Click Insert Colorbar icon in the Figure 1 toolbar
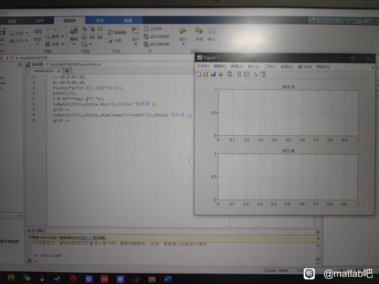 click(x=239, y=74)
